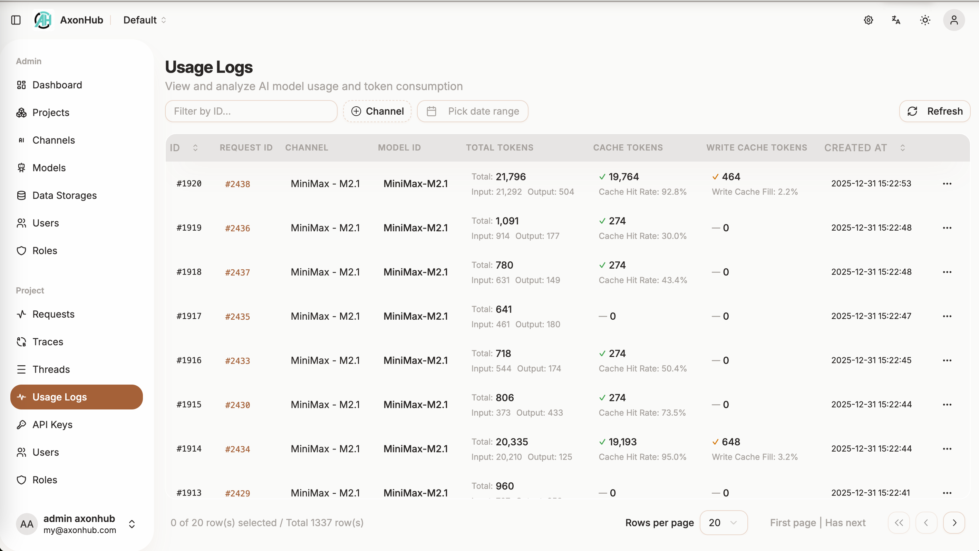Click the calendar date range picker
This screenshot has height=551, width=979.
tap(472, 111)
